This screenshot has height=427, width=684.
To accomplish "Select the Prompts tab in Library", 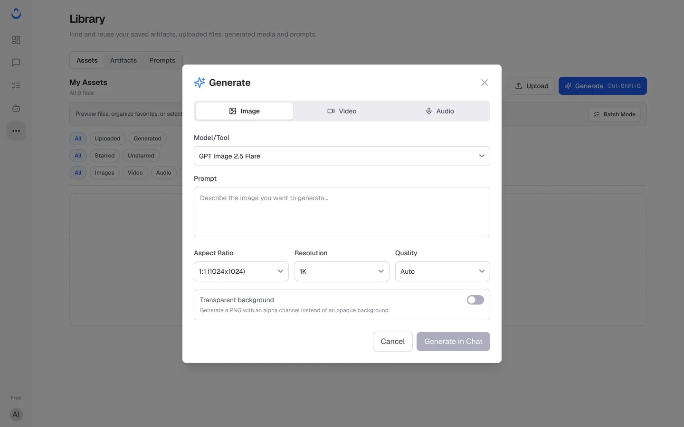I will (x=162, y=60).
